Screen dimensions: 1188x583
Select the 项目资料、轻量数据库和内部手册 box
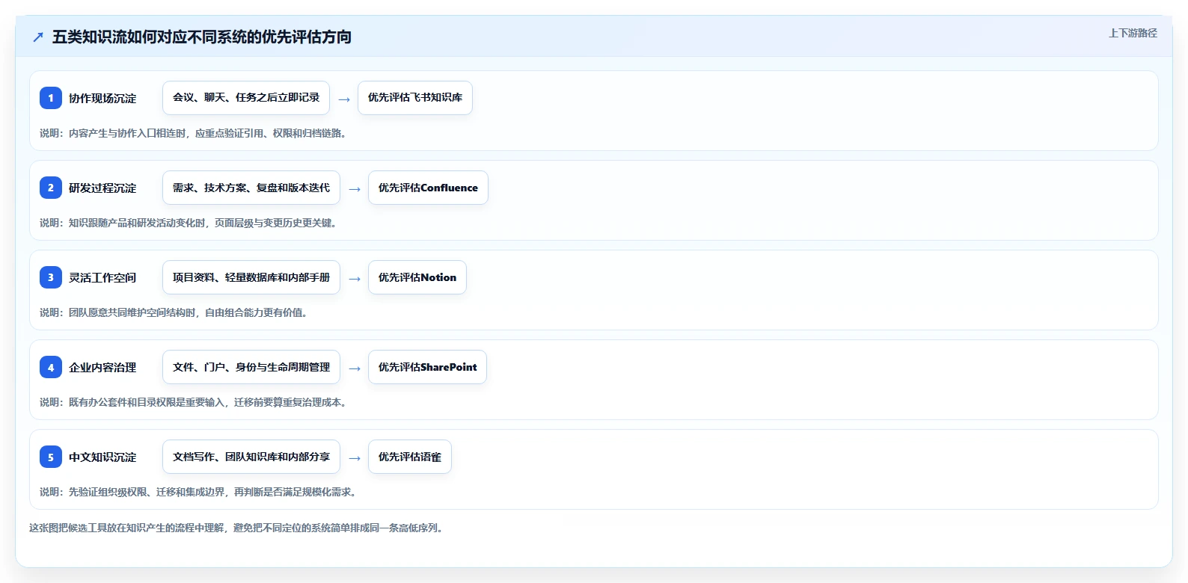[x=251, y=277]
